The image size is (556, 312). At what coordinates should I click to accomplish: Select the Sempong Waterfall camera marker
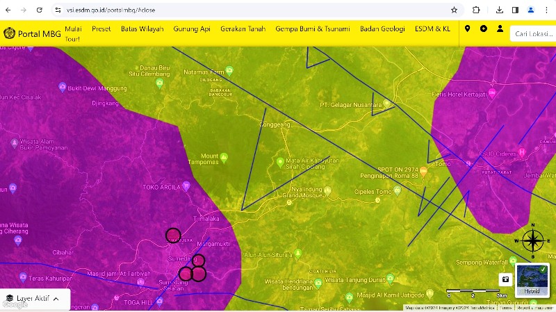(x=513, y=261)
